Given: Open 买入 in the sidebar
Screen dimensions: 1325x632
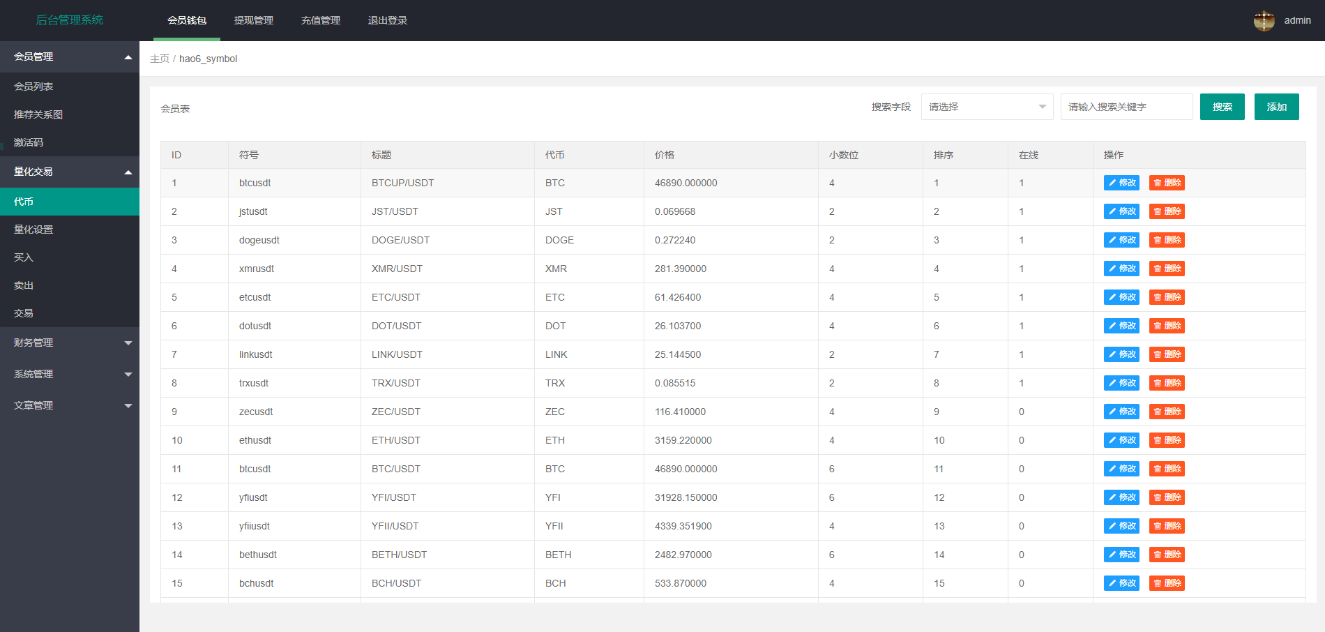Looking at the screenshot, I should 70,257.
